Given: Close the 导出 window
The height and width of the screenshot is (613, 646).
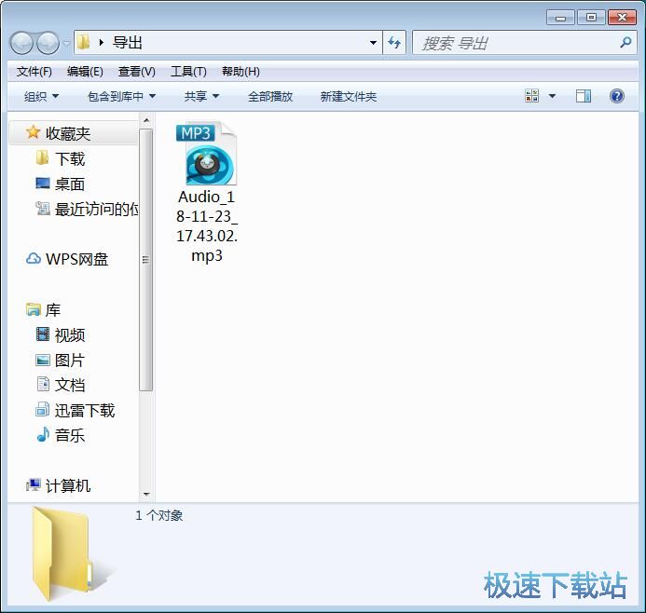Looking at the screenshot, I should click(x=622, y=18).
